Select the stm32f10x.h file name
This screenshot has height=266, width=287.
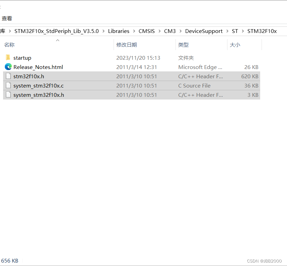29,77
